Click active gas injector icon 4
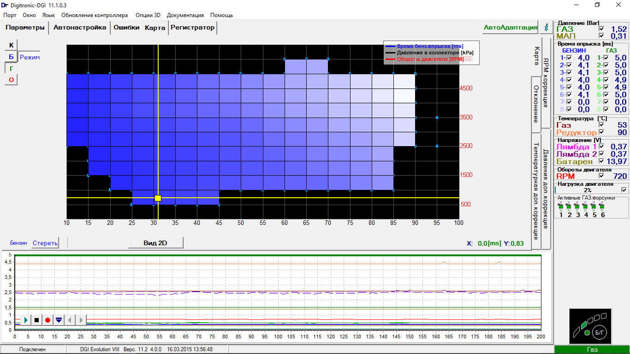The image size is (630, 354). [x=586, y=207]
